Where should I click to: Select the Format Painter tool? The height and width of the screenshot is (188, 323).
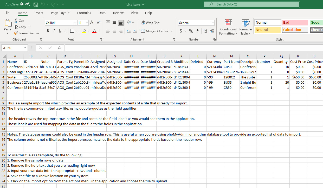(27, 33)
